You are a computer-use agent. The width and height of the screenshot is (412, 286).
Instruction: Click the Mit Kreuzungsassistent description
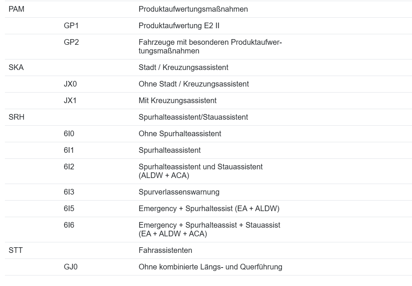tap(177, 101)
